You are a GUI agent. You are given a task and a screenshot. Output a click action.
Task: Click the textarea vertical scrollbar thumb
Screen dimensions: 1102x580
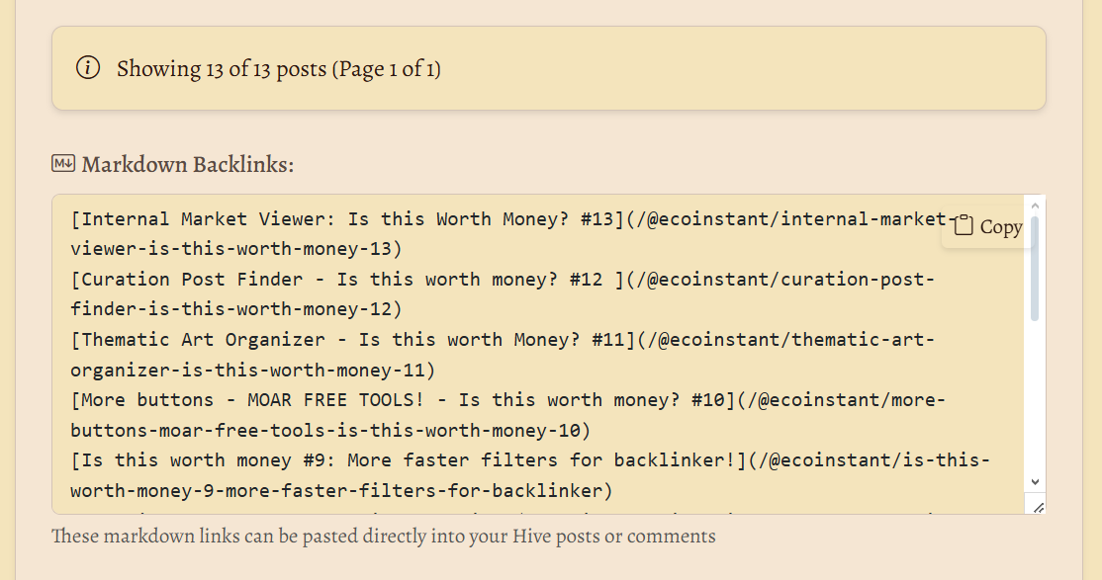click(x=1035, y=267)
